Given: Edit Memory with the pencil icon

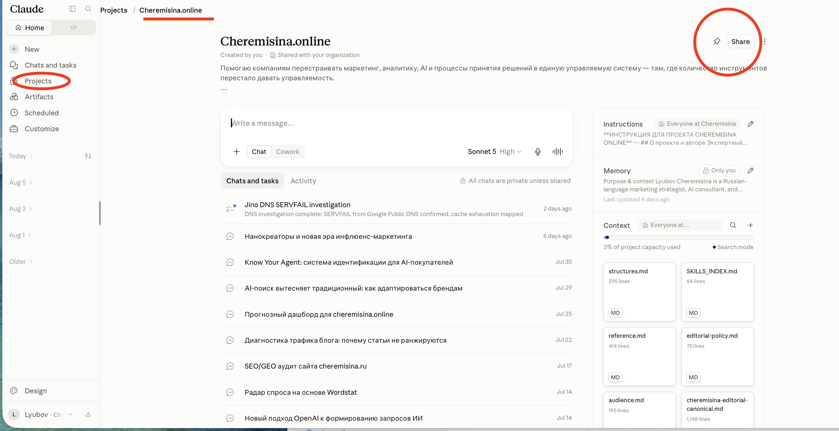Looking at the screenshot, I should 750,171.
